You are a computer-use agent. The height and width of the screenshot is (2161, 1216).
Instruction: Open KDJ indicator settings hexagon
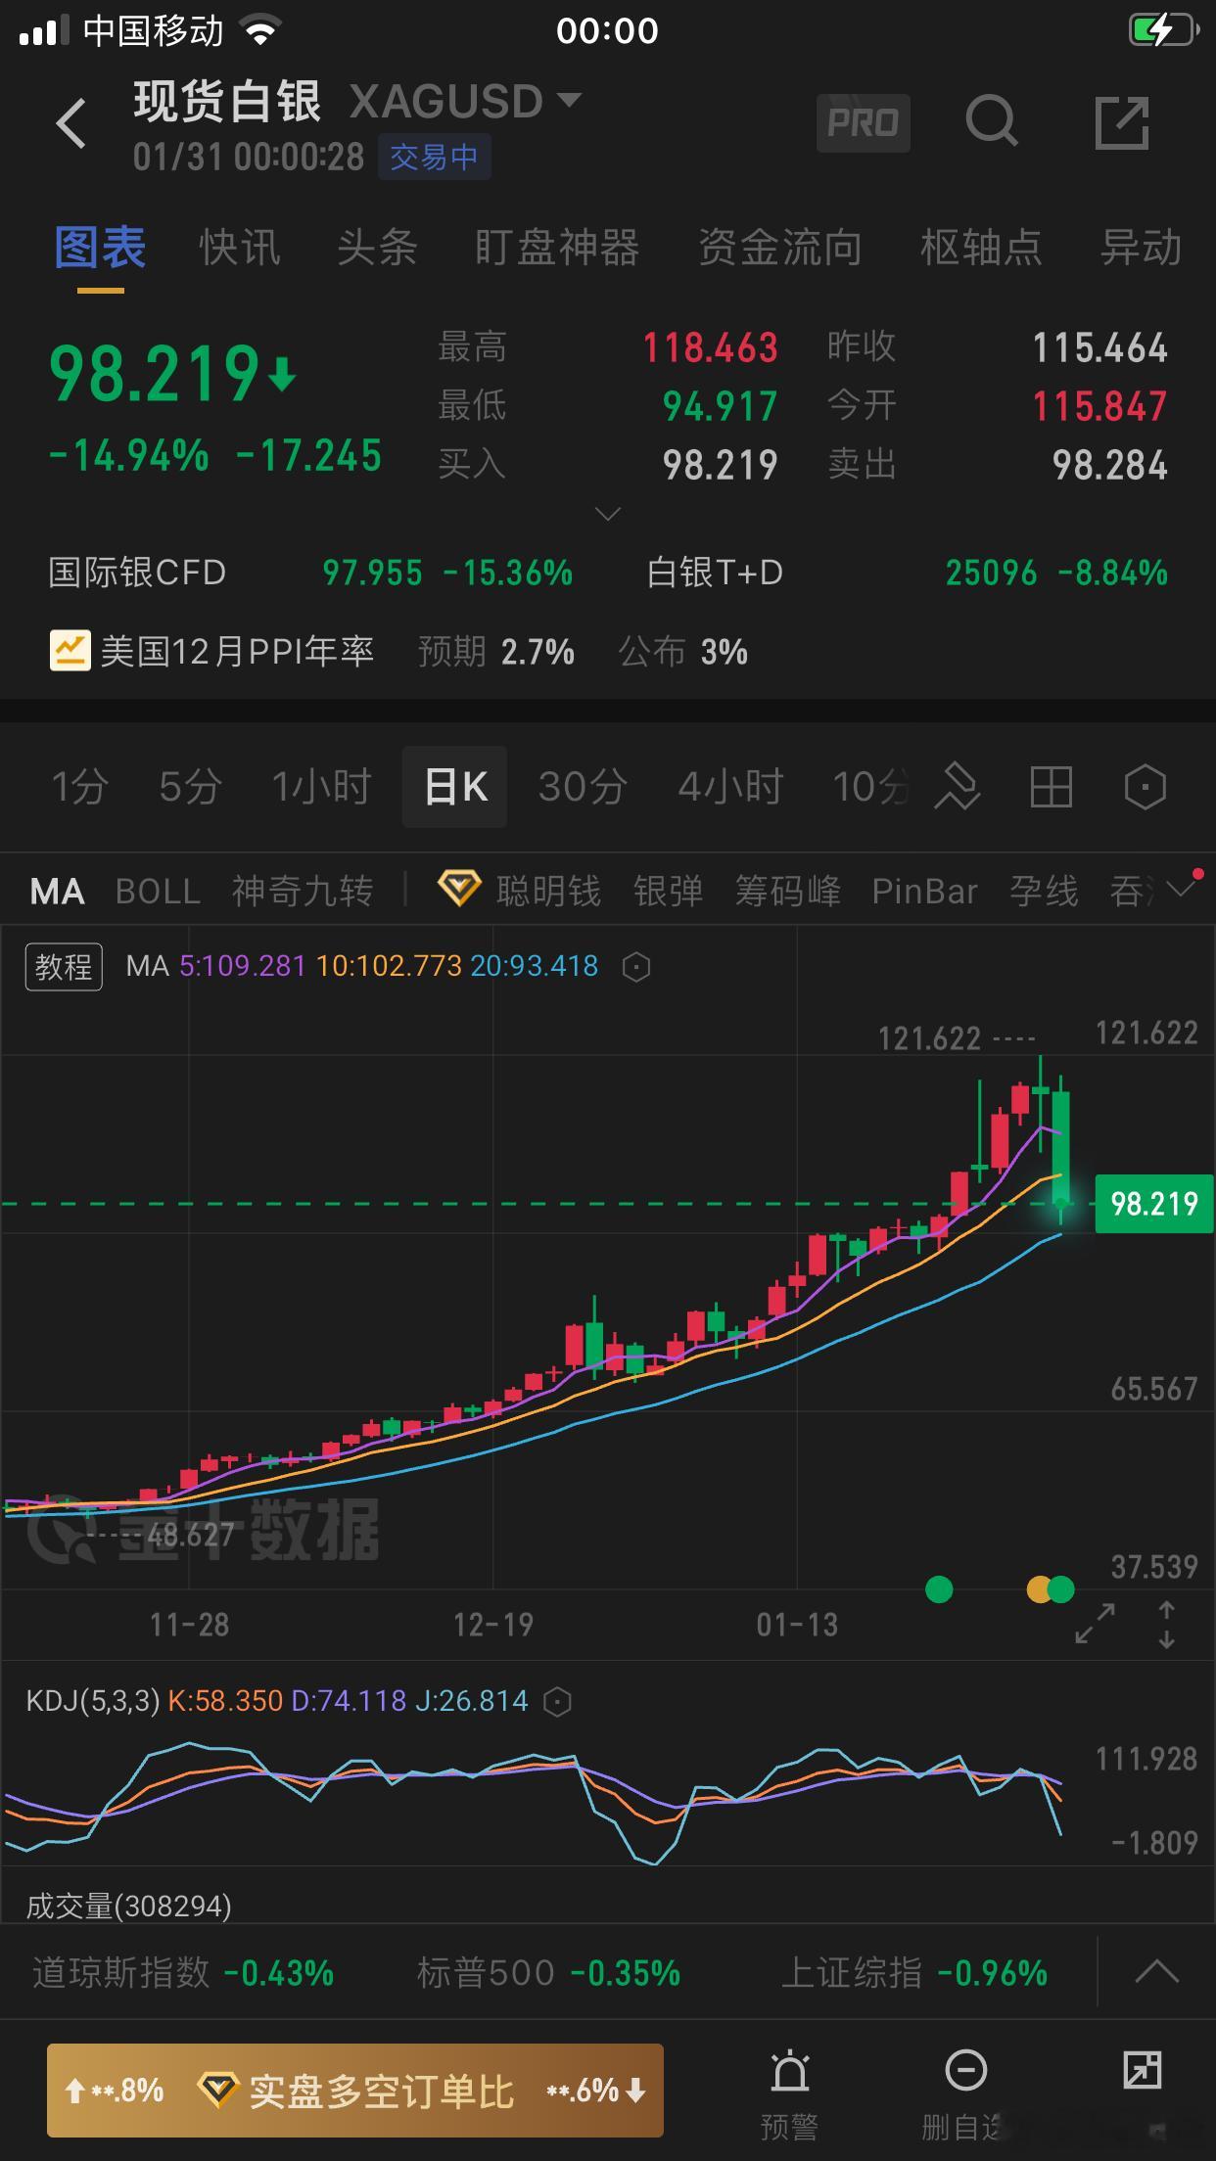click(x=557, y=1701)
